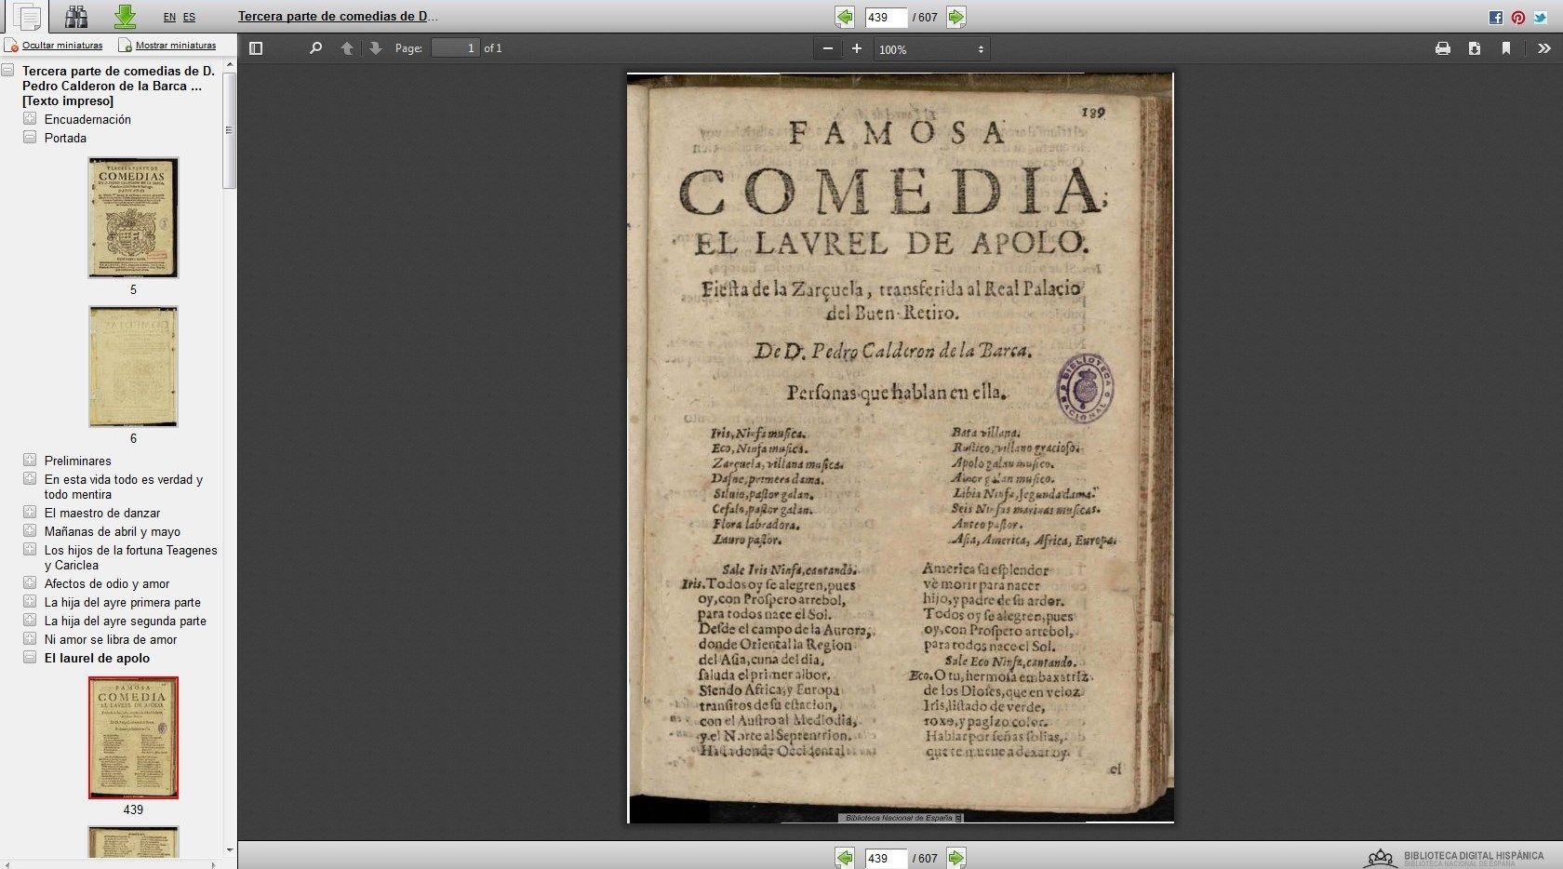Toggle the PDF viewer sidebar
This screenshot has width=1563, height=869.
pos(256,48)
